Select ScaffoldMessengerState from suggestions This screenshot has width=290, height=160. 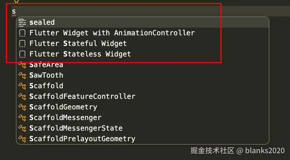143,128
